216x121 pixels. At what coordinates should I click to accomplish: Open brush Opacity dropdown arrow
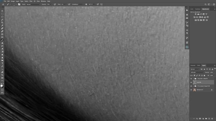[x=52, y=4]
